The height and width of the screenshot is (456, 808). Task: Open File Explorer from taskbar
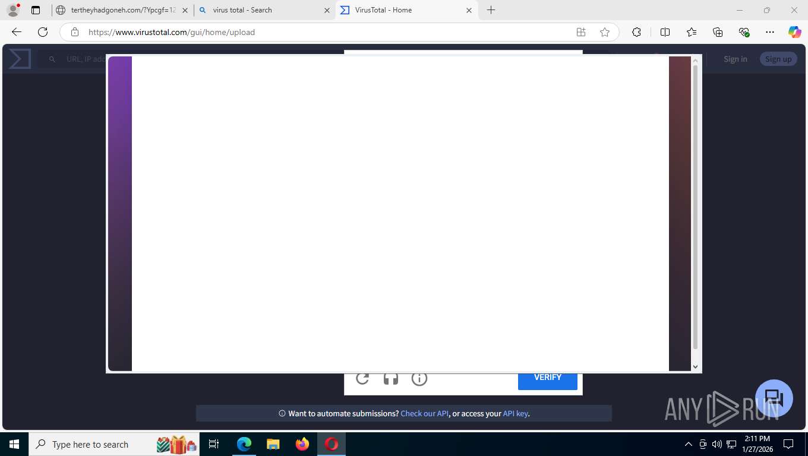[x=273, y=444]
